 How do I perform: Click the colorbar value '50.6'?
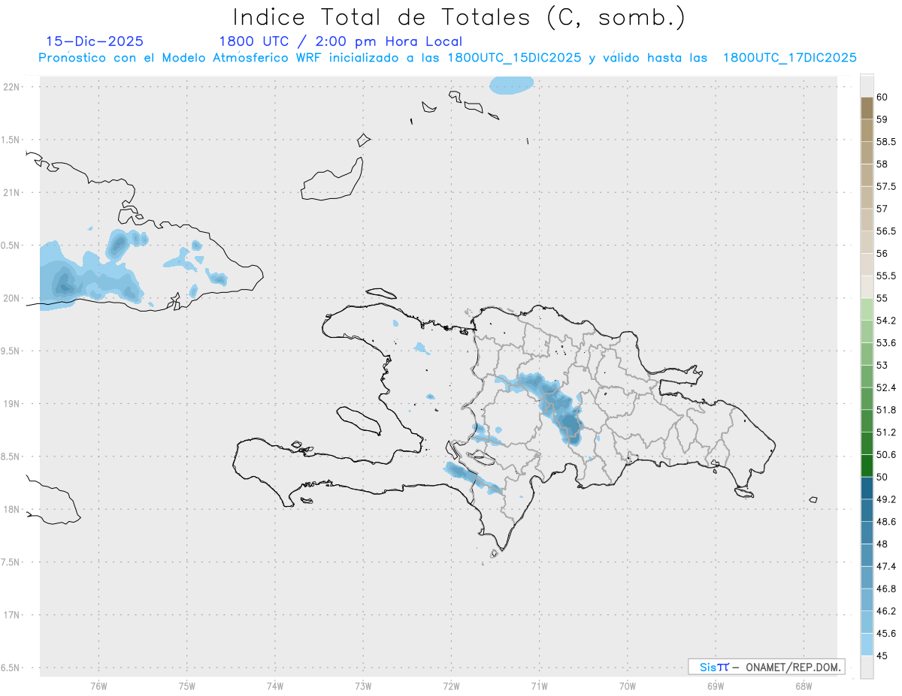(886, 455)
